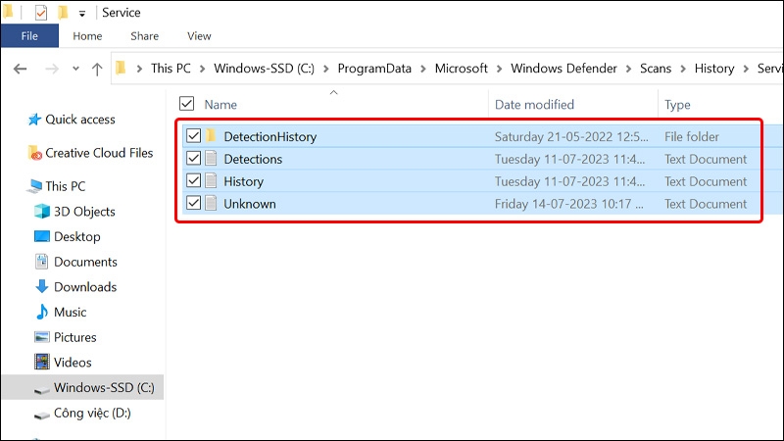Image resolution: width=784 pixels, height=441 pixels.
Task: Select This PC in navigation pane
Action: [x=65, y=186]
